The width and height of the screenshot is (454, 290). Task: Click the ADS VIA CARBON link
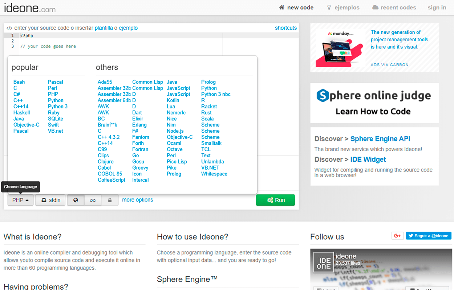pos(389,65)
